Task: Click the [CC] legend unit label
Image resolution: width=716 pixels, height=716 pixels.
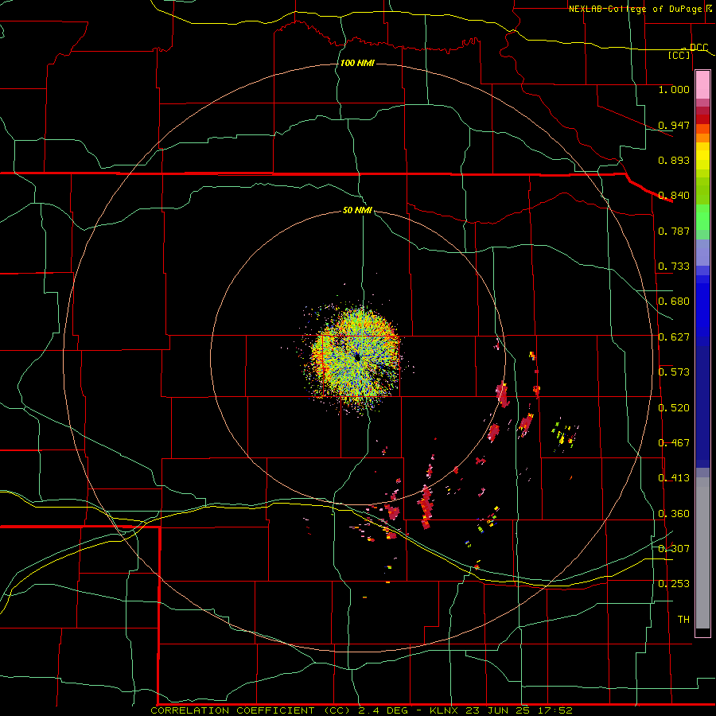Action: click(679, 55)
